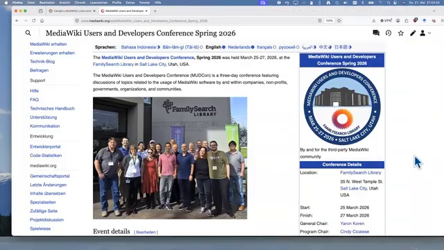
Task: Switch to Category MediaWiki Users tab
Action: [71, 11]
